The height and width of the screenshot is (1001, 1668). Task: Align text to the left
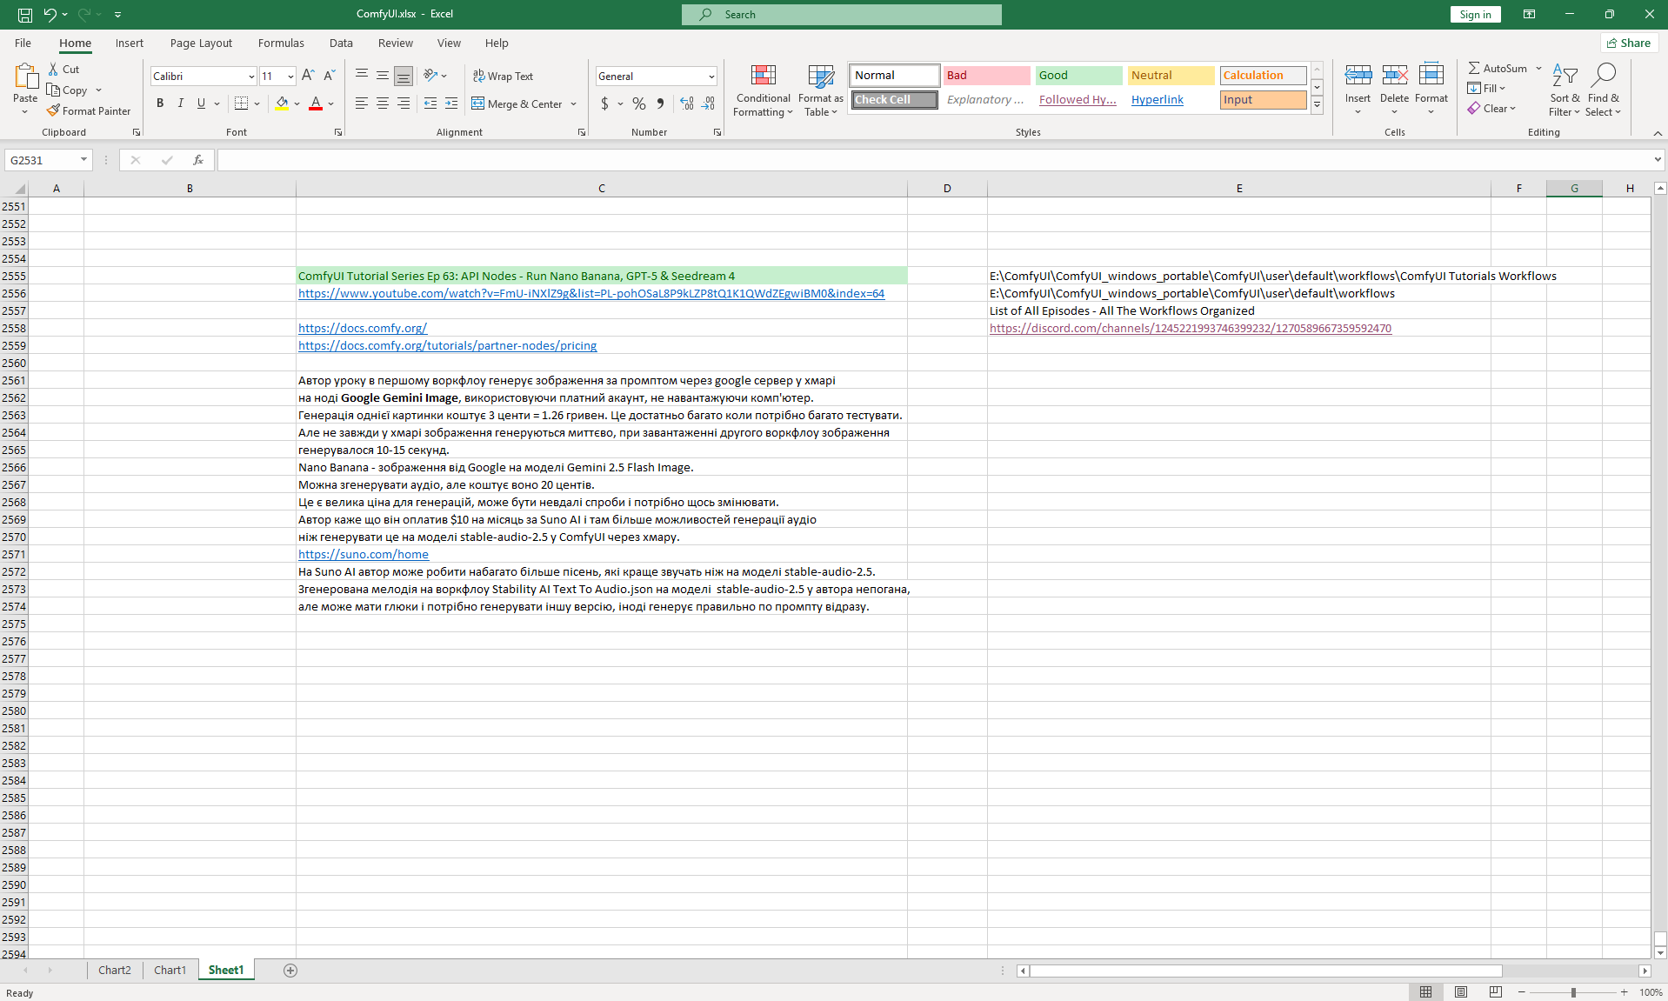362,103
